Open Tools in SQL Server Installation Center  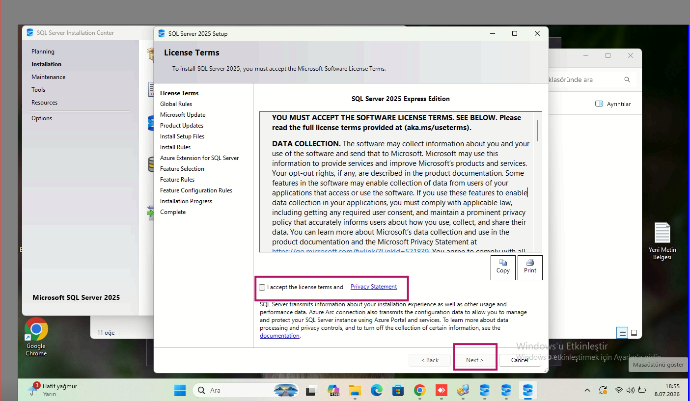point(38,90)
